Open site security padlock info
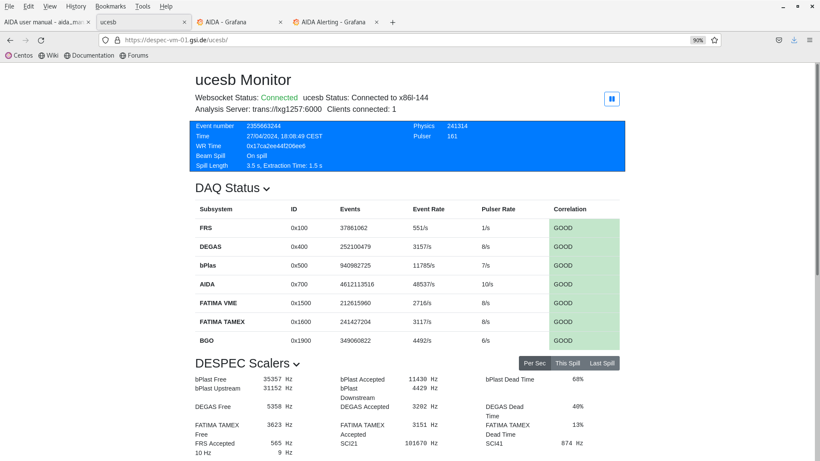 (x=117, y=40)
